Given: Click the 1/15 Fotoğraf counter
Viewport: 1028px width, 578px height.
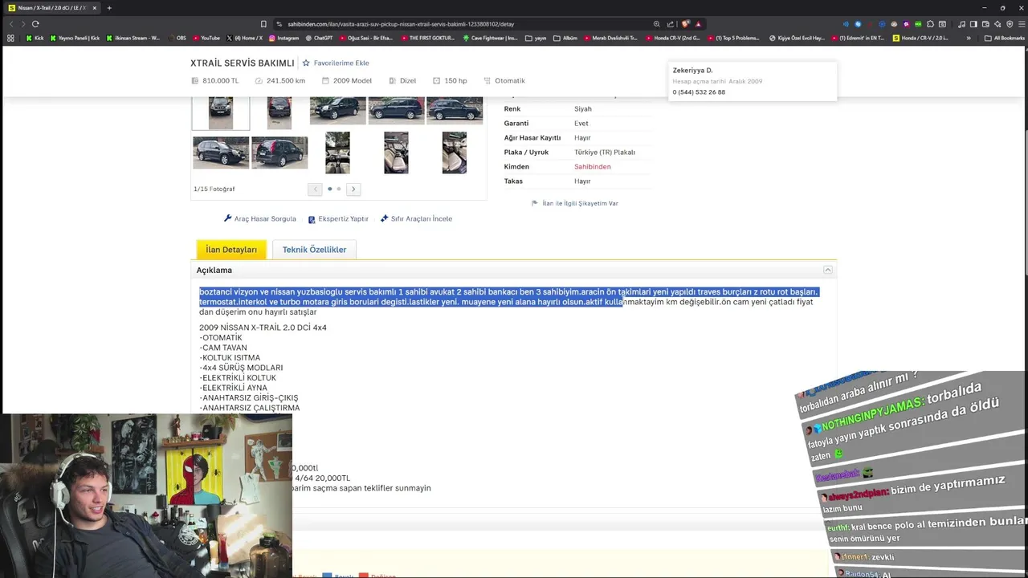Looking at the screenshot, I should point(214,189).
